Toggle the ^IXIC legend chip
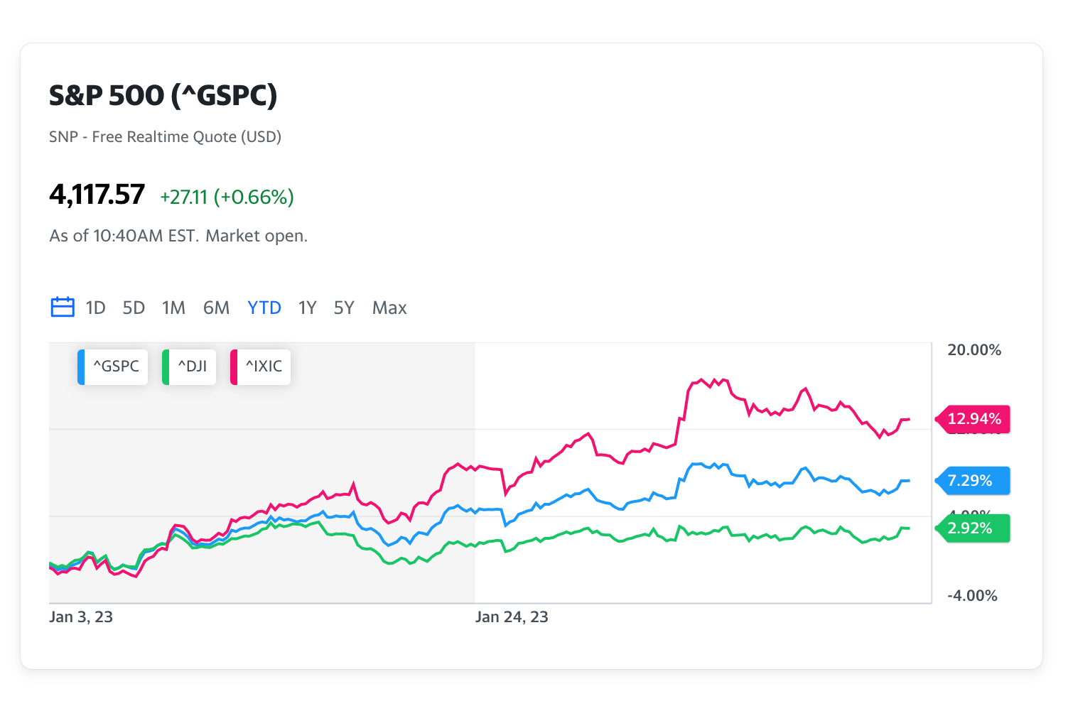 [261, 366]
